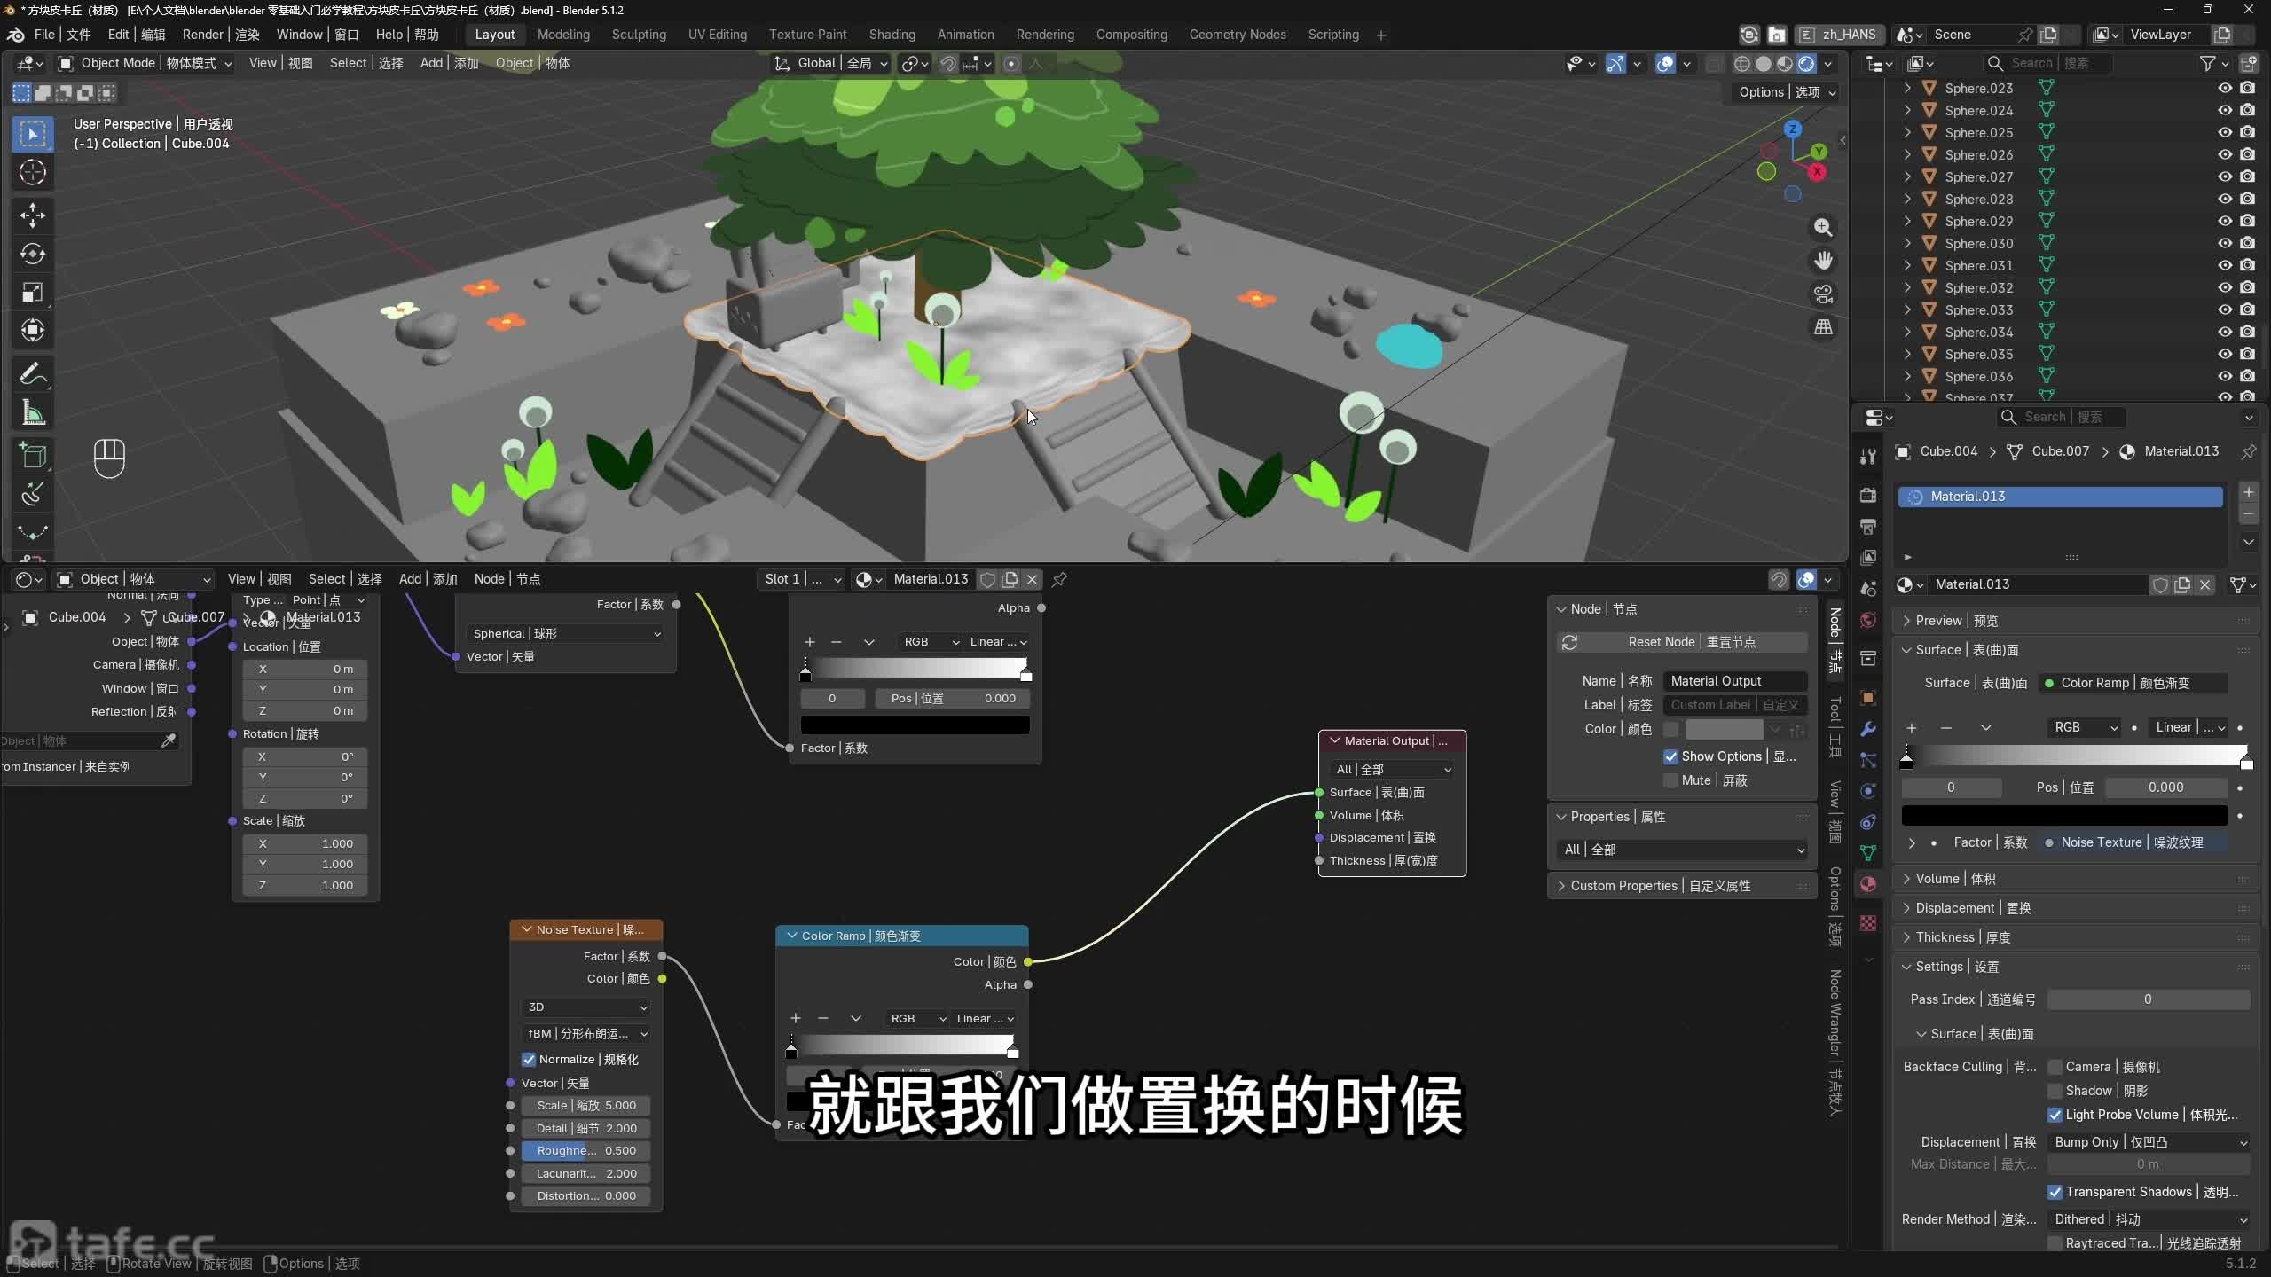Click the zoom viewport magnifier icon
Screen dimensions: 2271x1277
(x=1823, y=227)
